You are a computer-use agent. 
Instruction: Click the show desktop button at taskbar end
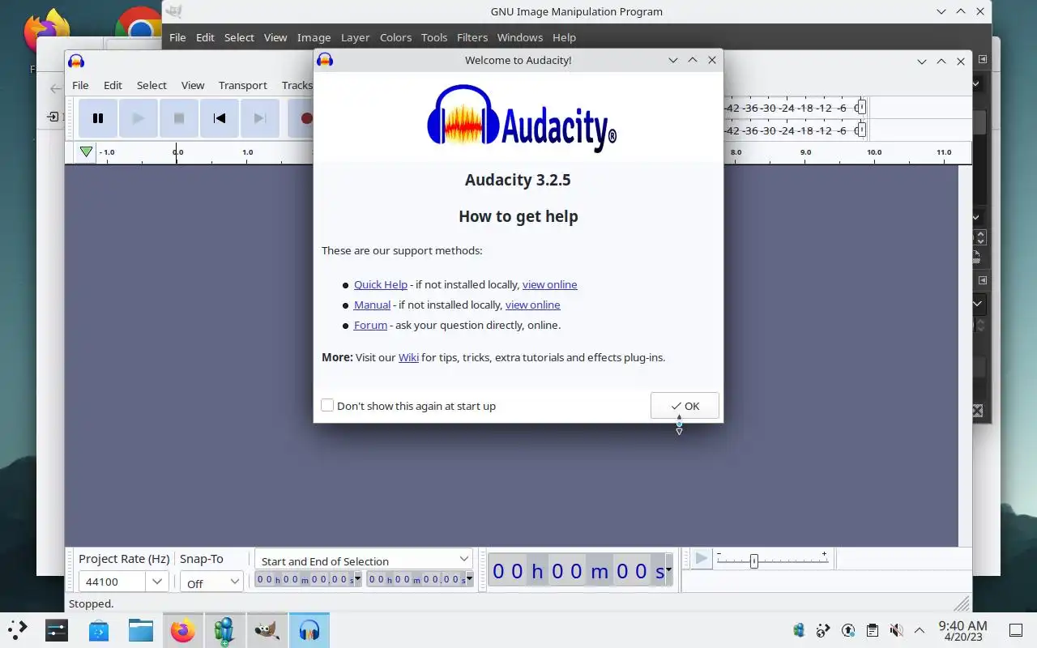pos(1016,630)
